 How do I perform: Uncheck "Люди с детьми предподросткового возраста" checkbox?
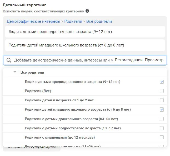click(x=162, y=82)
